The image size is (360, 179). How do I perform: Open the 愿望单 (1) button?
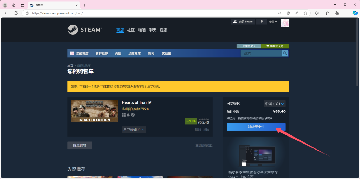coord(249,46)
